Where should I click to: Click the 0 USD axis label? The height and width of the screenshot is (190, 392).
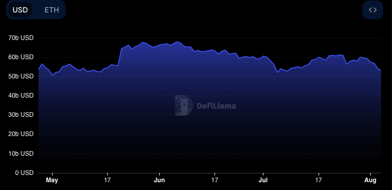[x=24, y=173]
